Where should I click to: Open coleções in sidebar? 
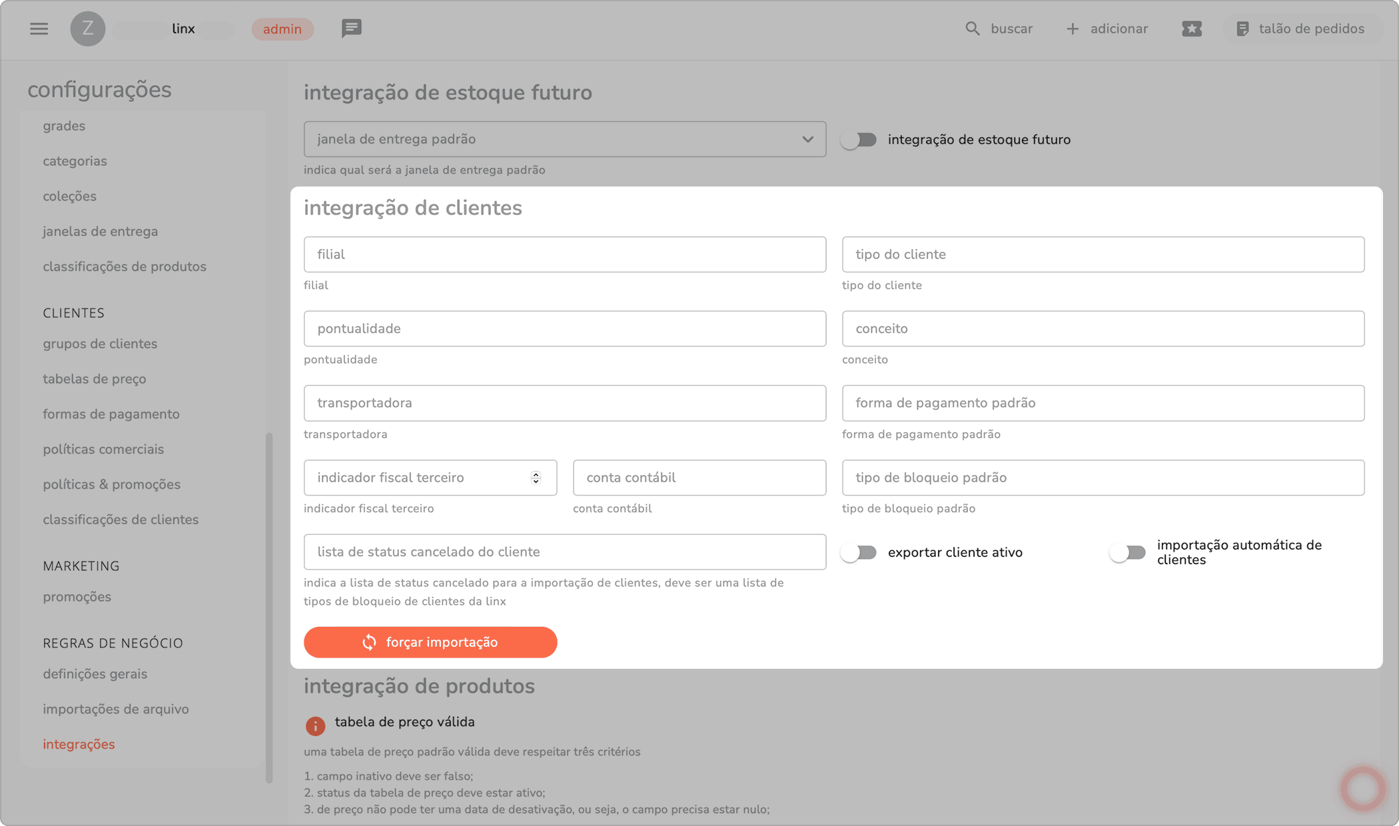point(69,197)
